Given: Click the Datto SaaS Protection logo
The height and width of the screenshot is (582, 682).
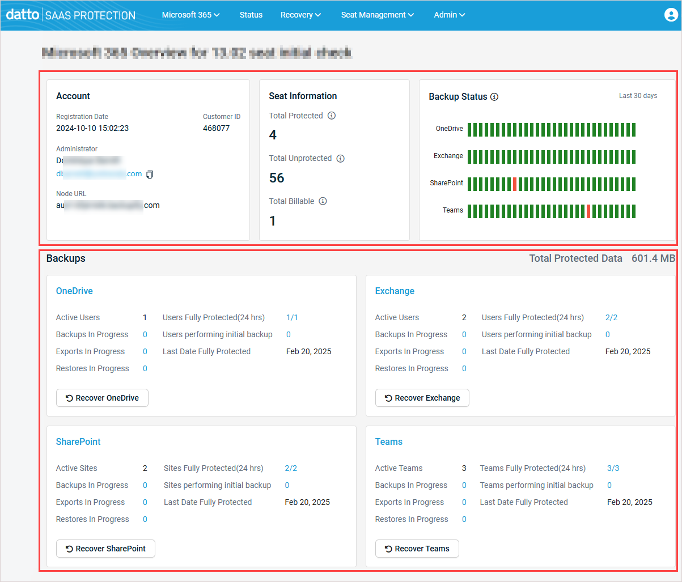Looking at the screenshot, I should (71, 15).
